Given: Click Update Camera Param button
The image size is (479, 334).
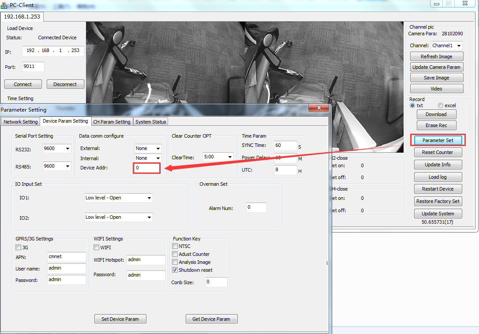Looking at the screenshot, I should tap(437, 67).
